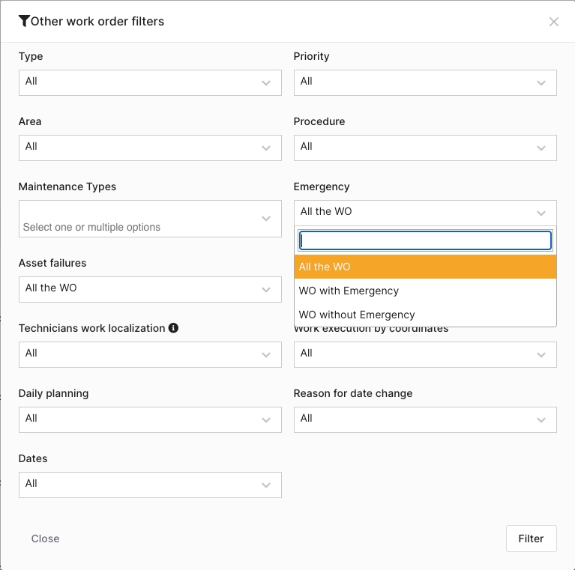Expand the Area dropdown

click(x=150, y=148)
